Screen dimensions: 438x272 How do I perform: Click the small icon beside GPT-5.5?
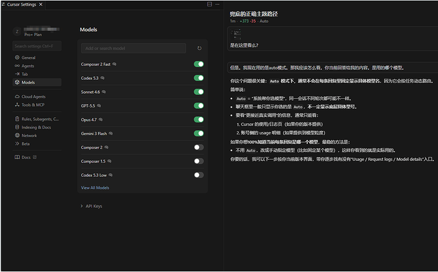[99, 106]
